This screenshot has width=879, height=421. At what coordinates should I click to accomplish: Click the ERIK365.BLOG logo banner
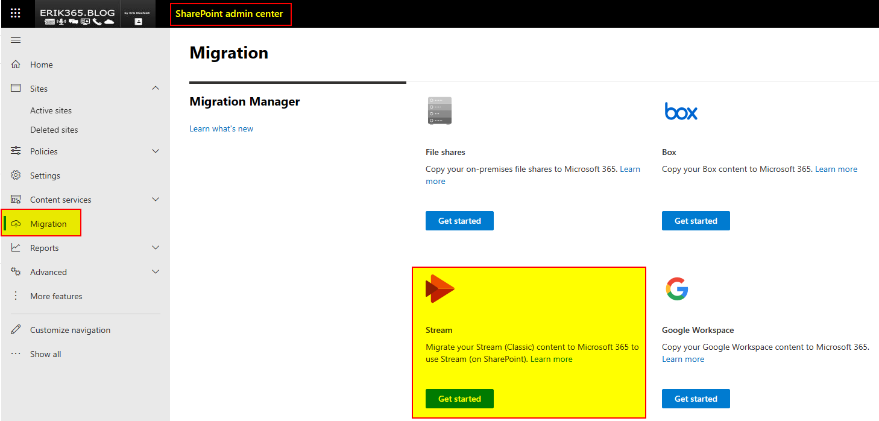pyautogui.click(x=77, y=14)
